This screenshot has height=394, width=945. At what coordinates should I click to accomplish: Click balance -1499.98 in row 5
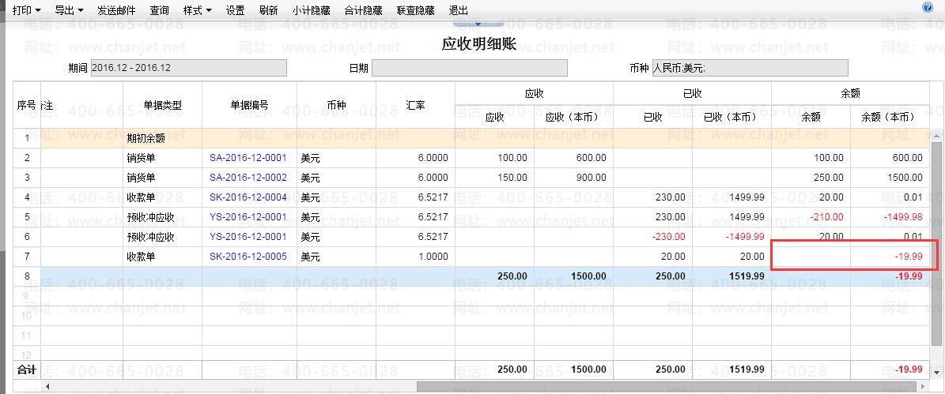click(903, 216)
